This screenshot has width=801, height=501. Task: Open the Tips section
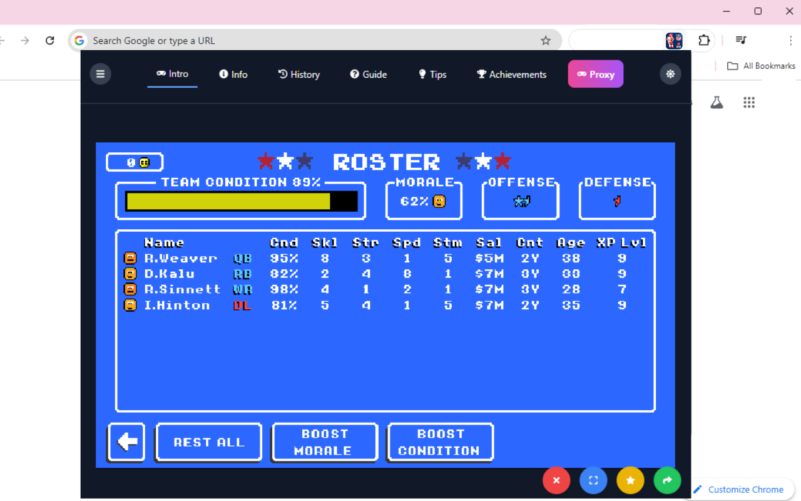(432, 74)
